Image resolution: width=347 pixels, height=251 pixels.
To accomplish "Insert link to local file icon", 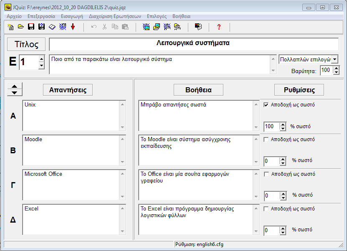I will click(177, 27).
